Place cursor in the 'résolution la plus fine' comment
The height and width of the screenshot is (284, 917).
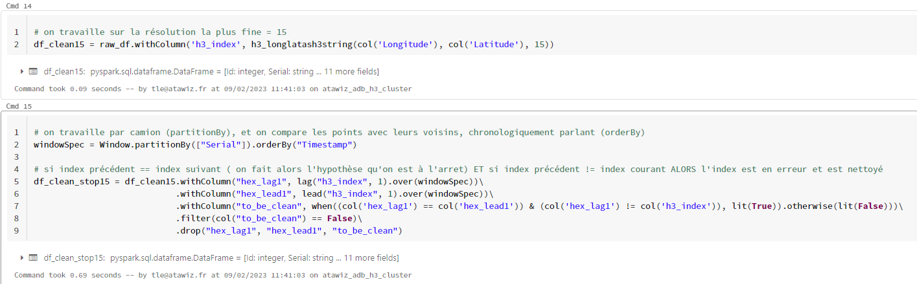(x=162, y=32)
